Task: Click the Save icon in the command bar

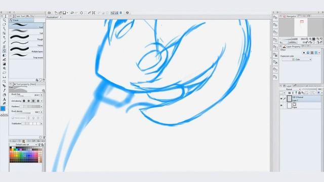Action: 64,13
